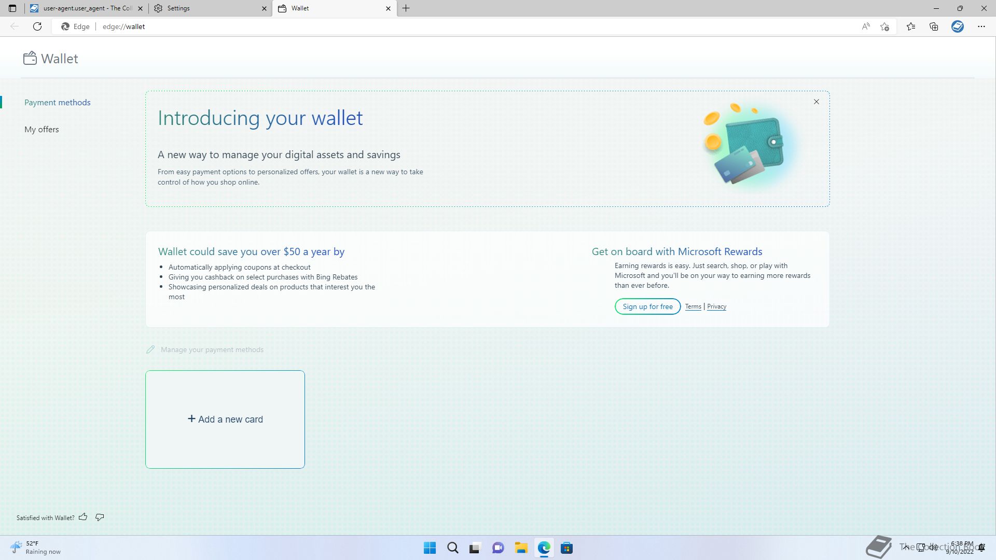Image resolution: width=996 pixels, height=560 pixels.
Task: Click Manage your payment methods
Action: 212,349
